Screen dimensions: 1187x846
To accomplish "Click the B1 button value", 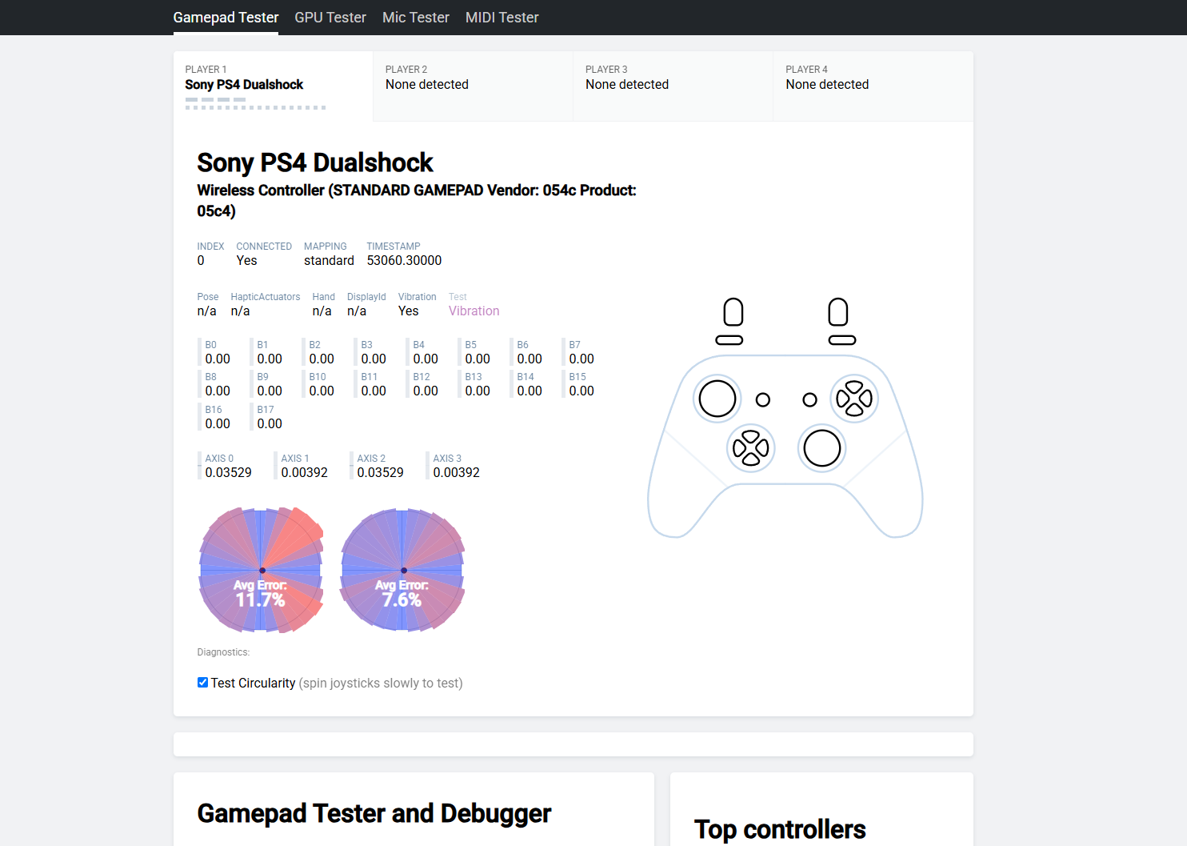I will pos(270,359).
